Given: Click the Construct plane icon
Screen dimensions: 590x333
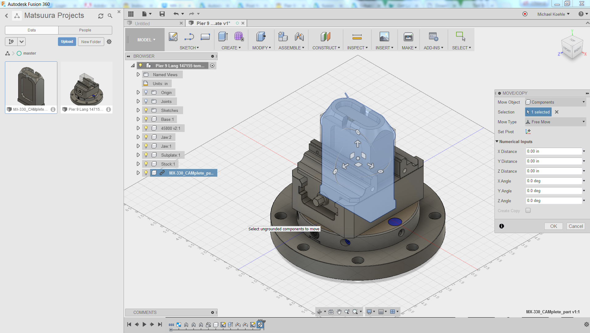Looking at the screenshot, I should (x=326, y=37).
